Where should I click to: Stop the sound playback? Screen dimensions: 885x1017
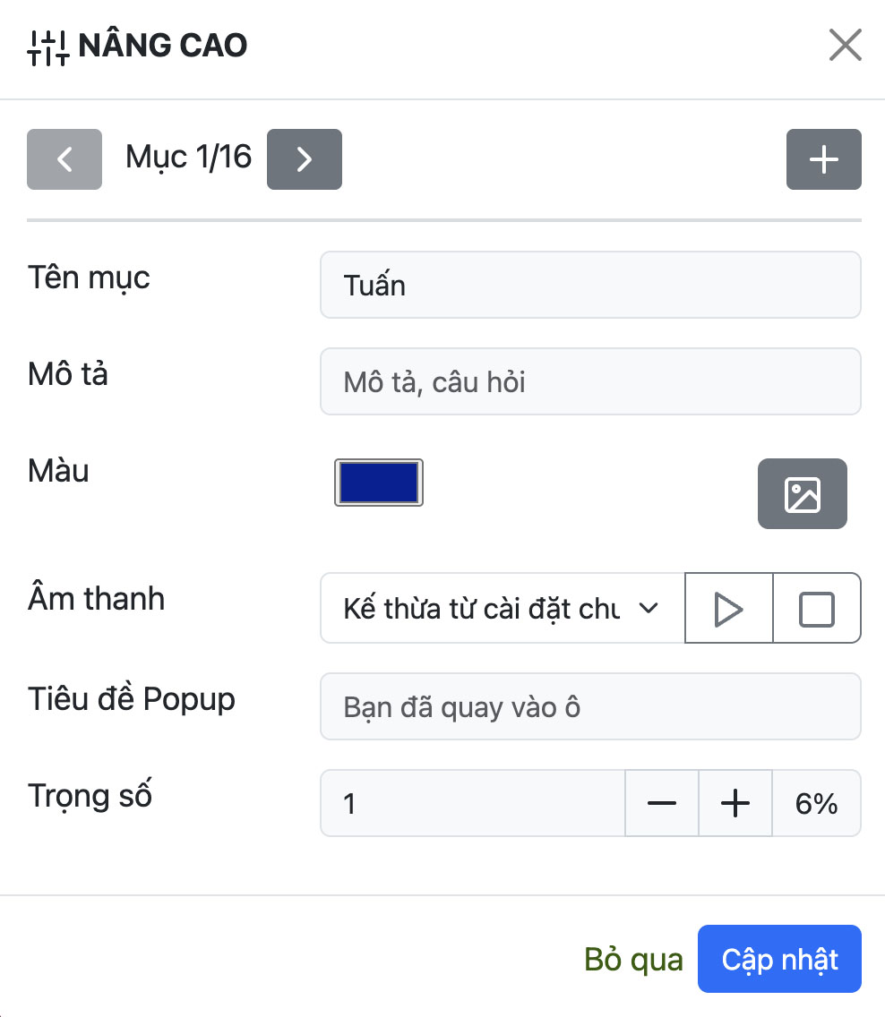tap(816, 609)
